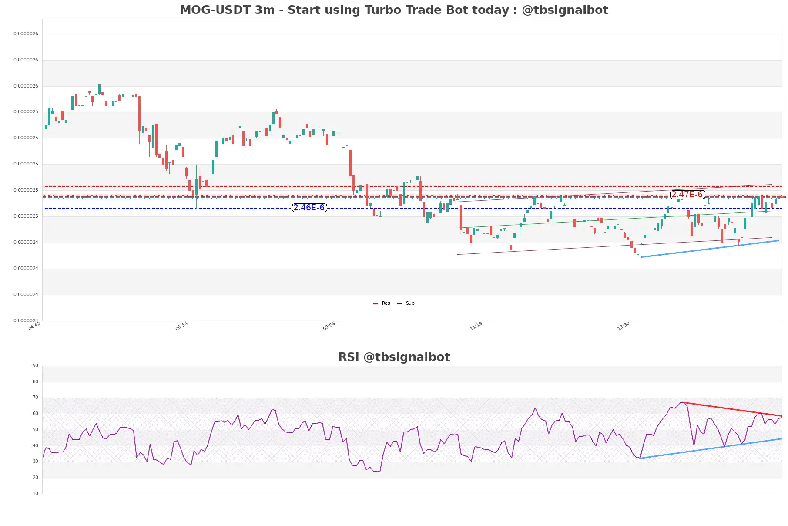Click the 11:18 time axis label
Viewport: 788px width, 526px height.
476,326
